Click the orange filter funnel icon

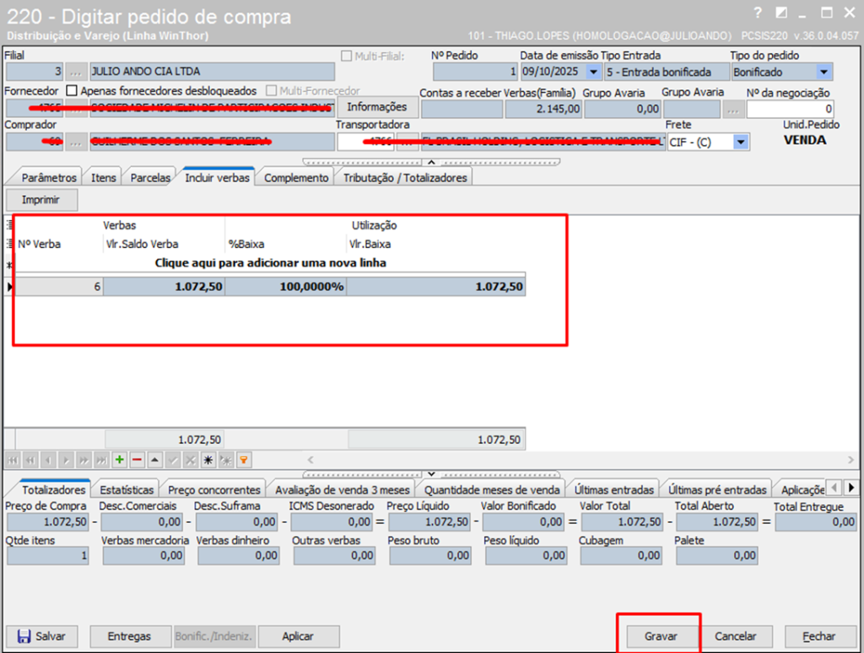pos(243,460)
